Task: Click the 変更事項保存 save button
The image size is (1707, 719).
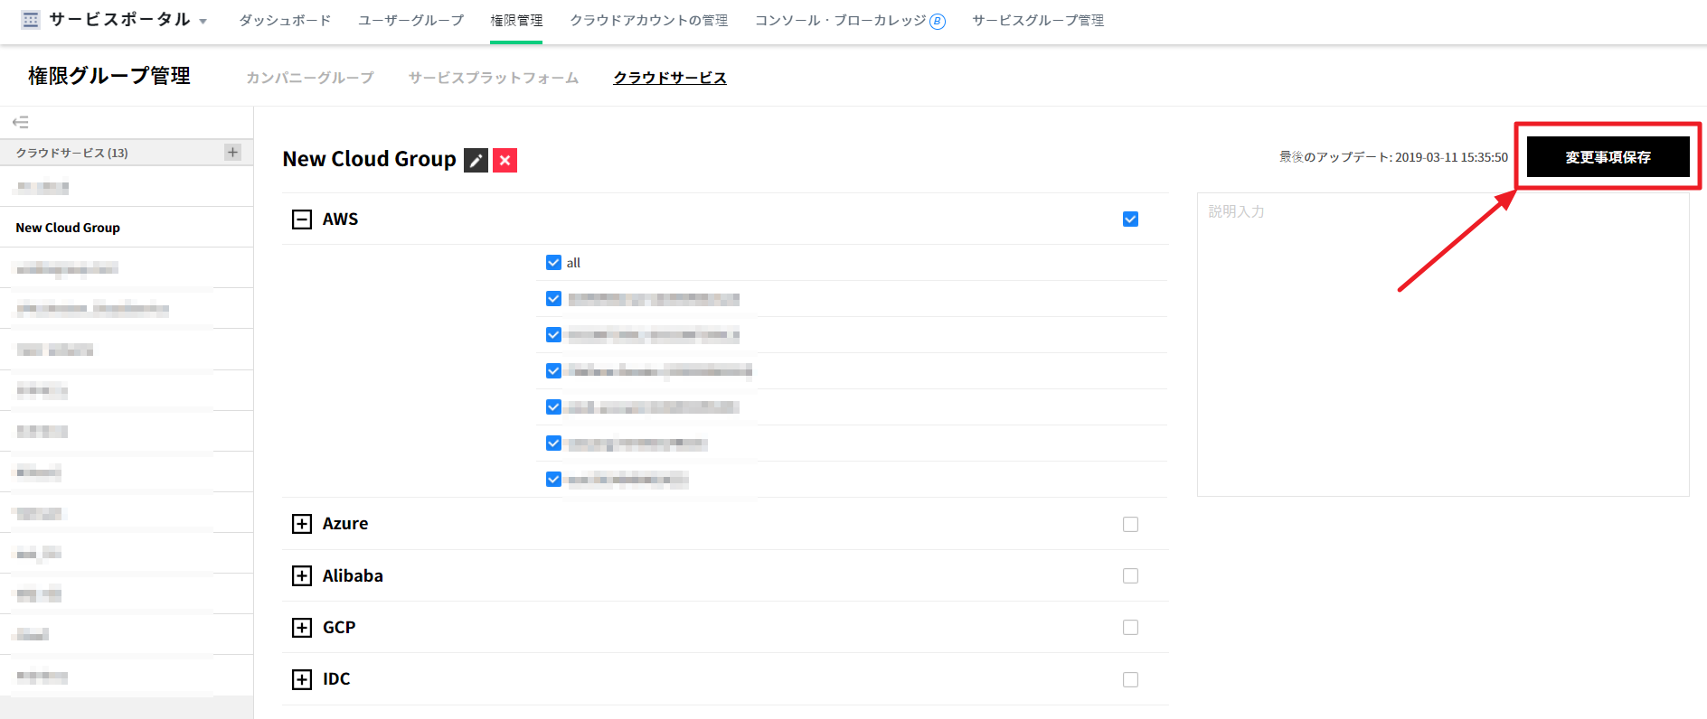Action: point(1608,157)
